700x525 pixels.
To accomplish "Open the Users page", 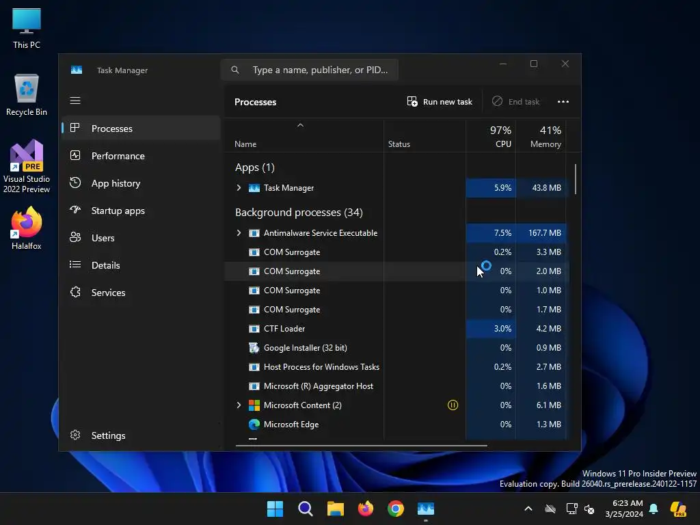I will pos(141,238).
